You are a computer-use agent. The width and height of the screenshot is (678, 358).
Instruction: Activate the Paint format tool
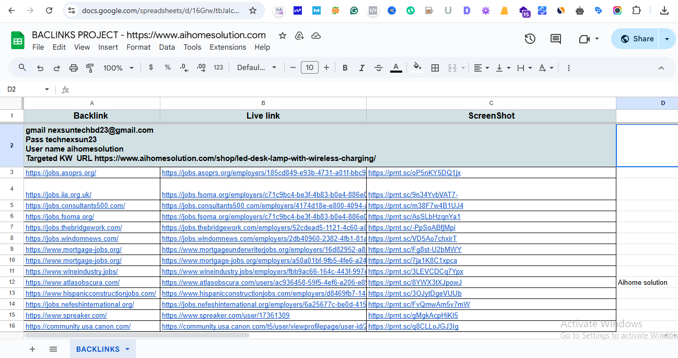click(x=90, y=68)
